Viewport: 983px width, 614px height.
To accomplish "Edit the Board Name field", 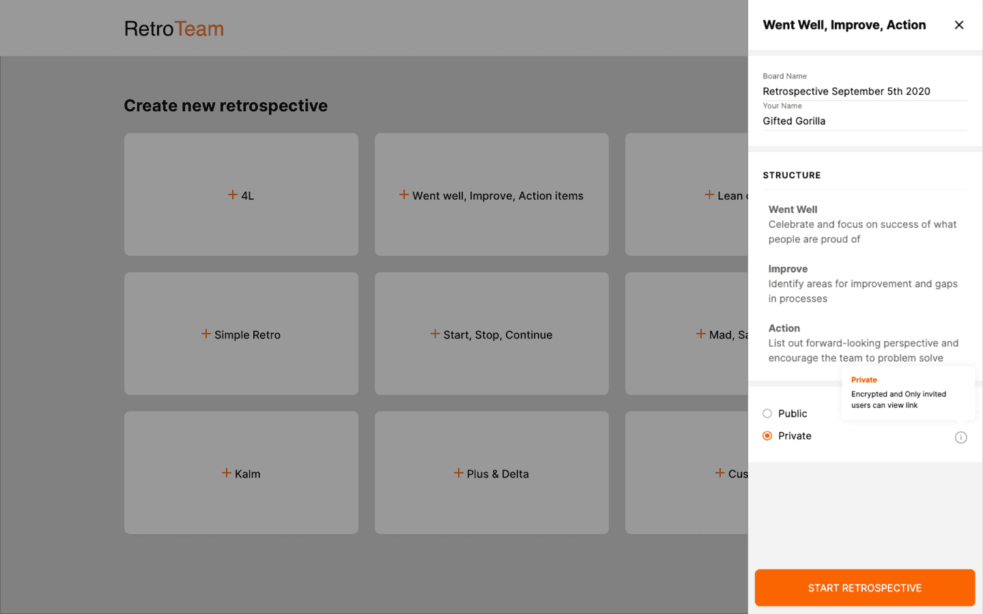I will 864,91.
